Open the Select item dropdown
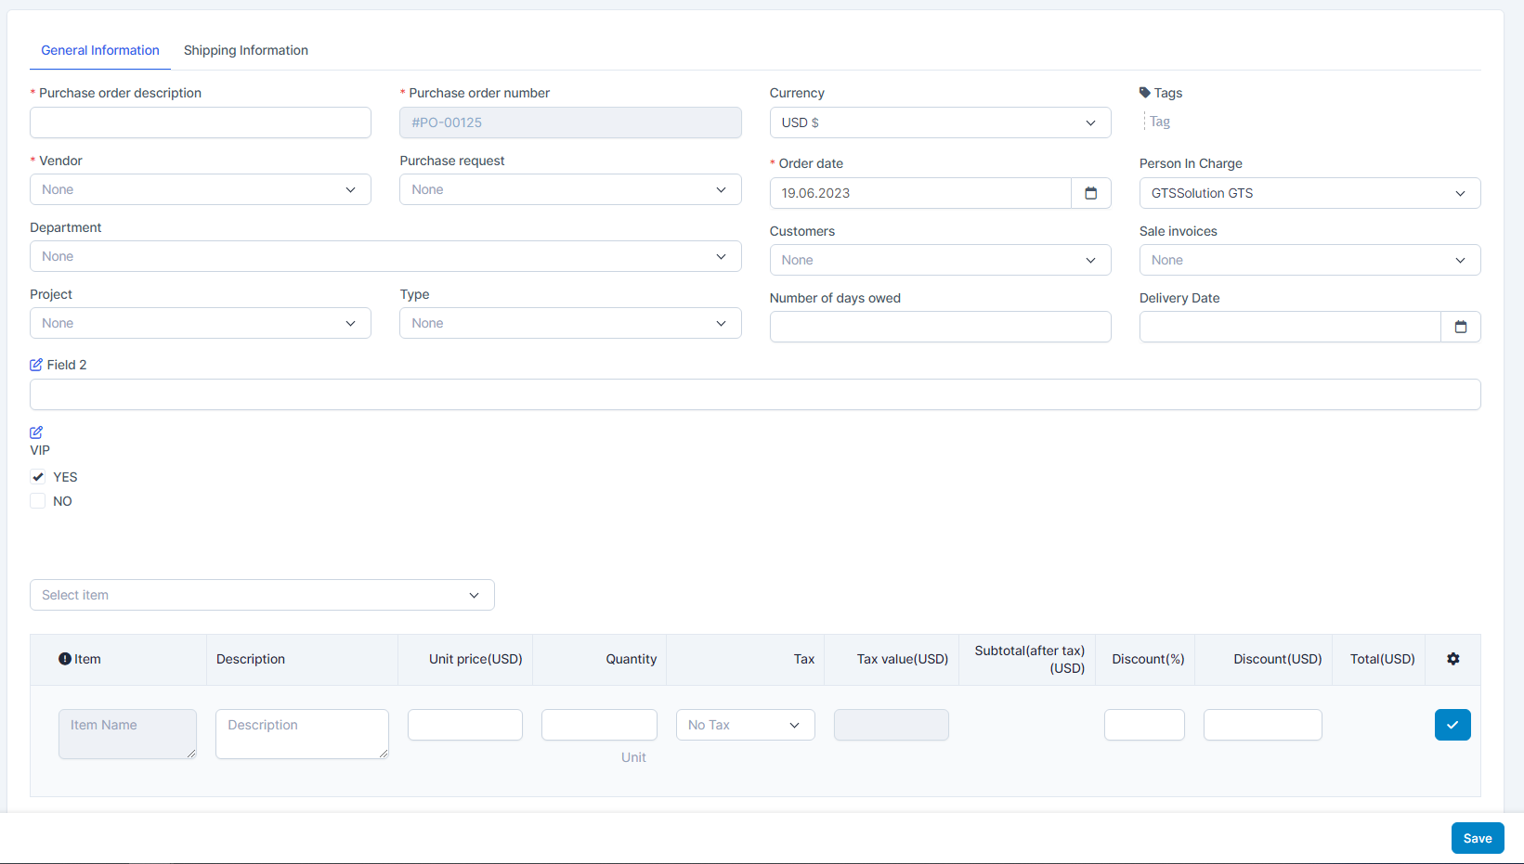This screenshot has width=1524, height=864. [x=262, y=595]
